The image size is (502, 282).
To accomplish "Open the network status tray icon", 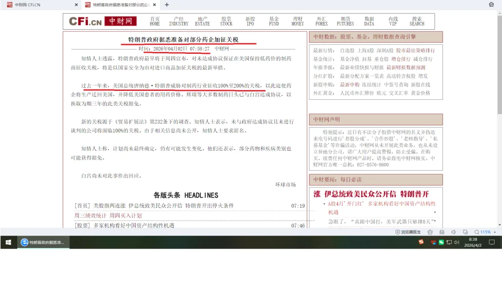I will click(x=449, y=243).
